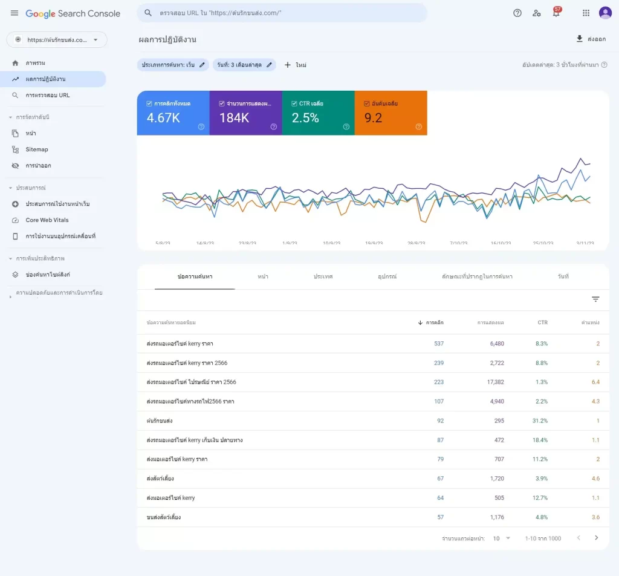
Task: Open หน้า pages indexing report in sidebar
Action: click(x=53, y=134)
